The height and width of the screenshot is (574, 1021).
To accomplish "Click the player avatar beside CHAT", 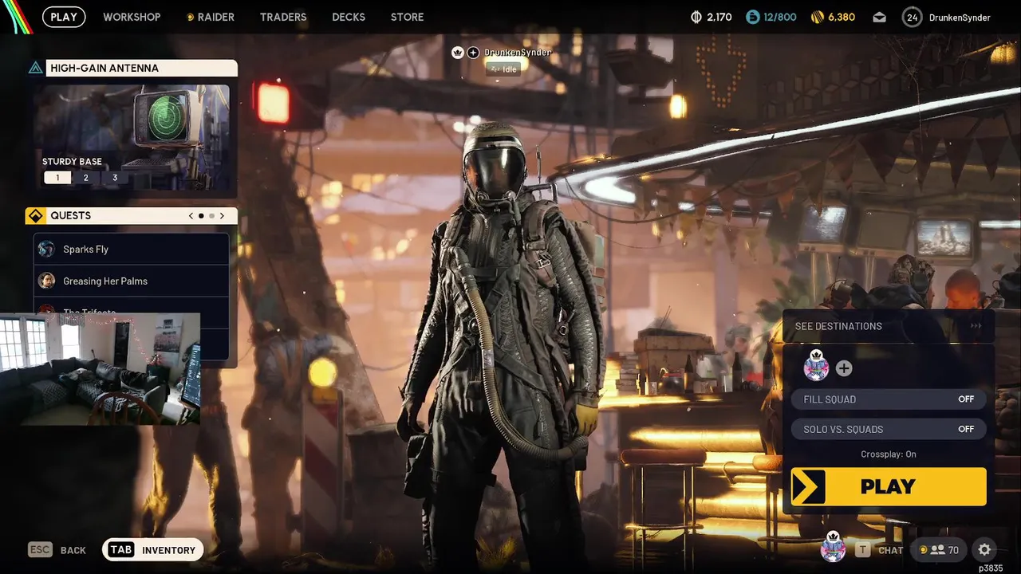I will pos(834,548).
